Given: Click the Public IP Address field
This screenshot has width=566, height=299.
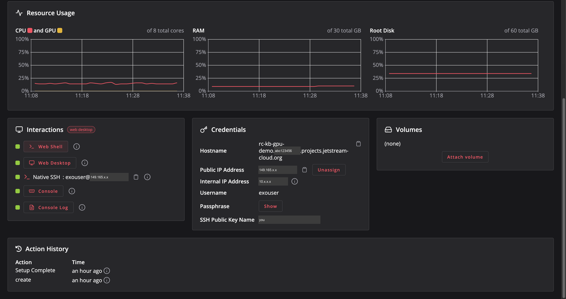Looking at the screenshot, I should coord(278,170).
